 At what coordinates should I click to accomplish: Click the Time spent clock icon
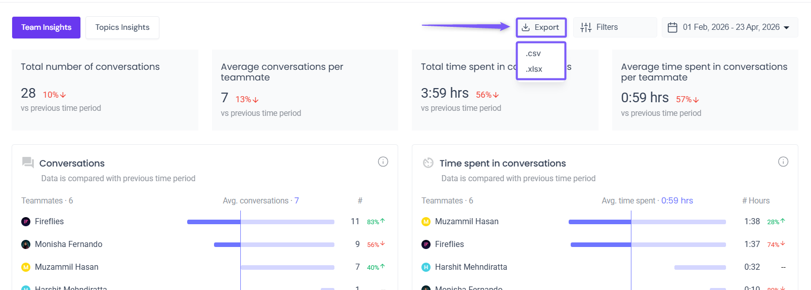click(x=428, y=162)
